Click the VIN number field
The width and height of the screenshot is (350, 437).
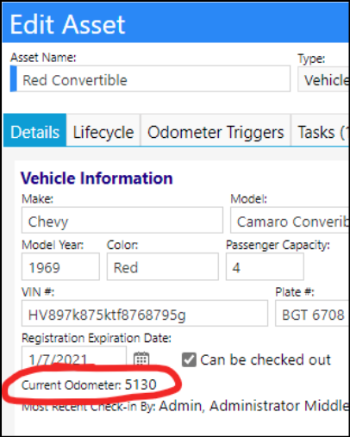(145, 314)
